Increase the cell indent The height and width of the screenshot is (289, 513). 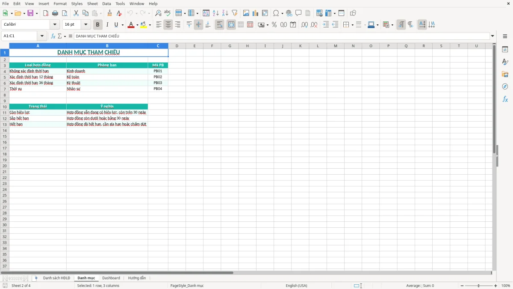pyautogui.click(x=326, y=25)
